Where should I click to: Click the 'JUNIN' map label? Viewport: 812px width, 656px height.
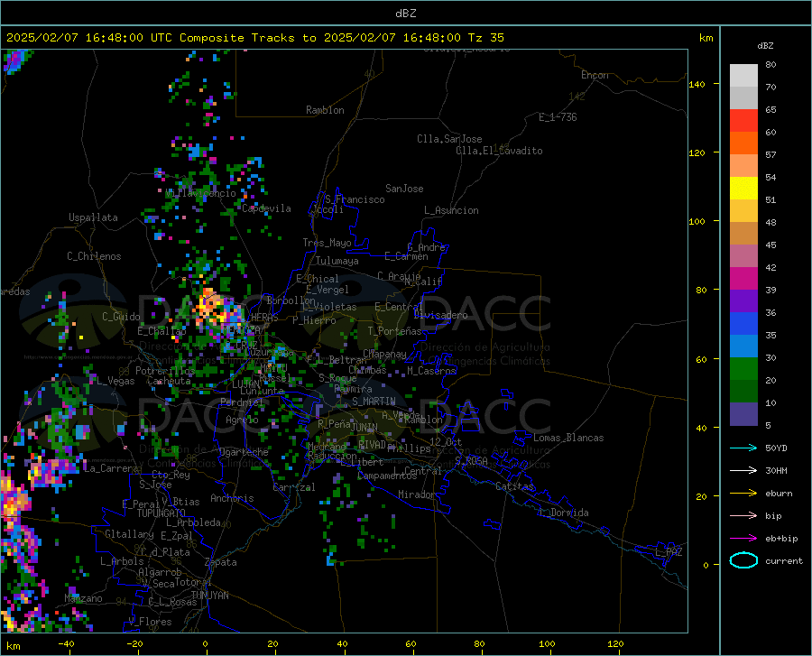tap(364, 428)
